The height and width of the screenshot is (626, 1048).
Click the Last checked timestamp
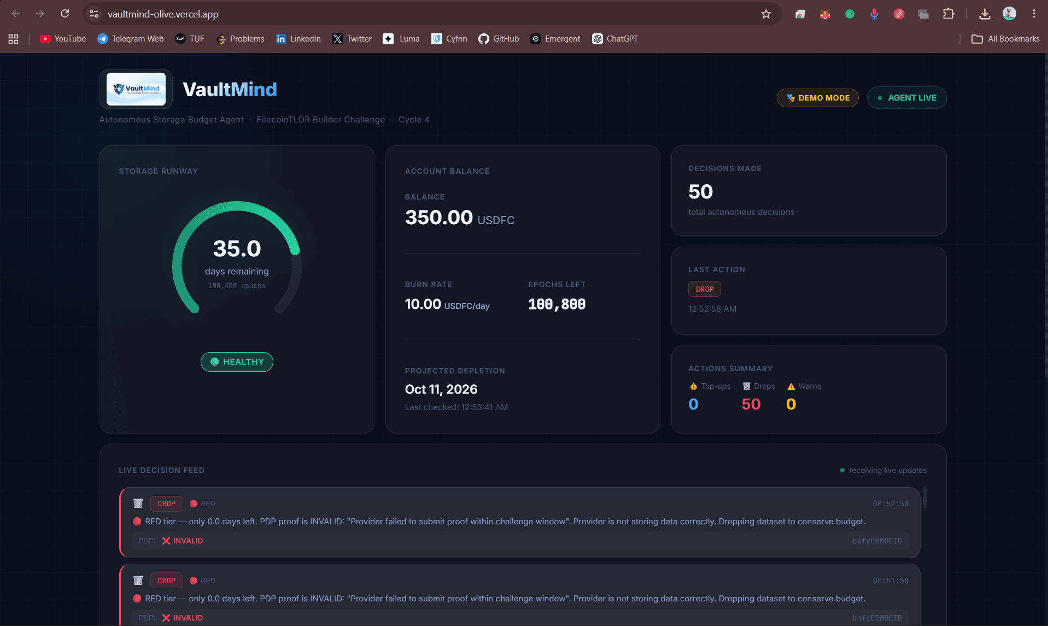tap(456, 407)
